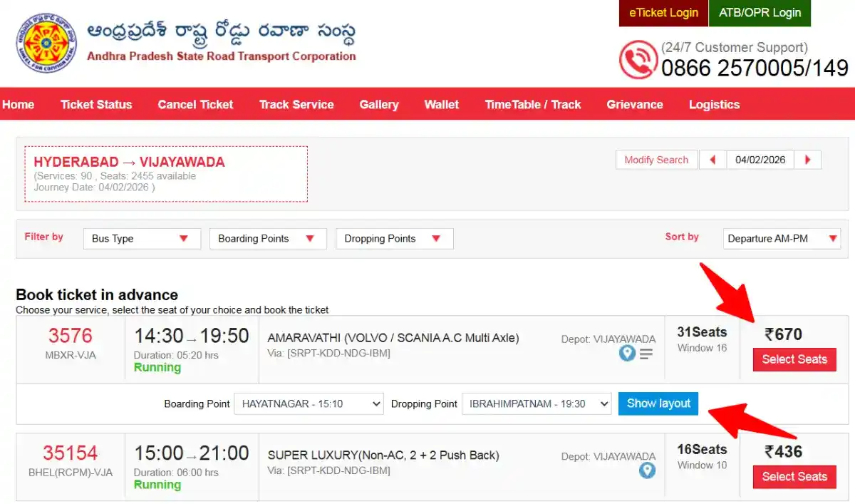Open via-route details with the list icon
Viewport: 855px width, 504px height.
point(646,352)
